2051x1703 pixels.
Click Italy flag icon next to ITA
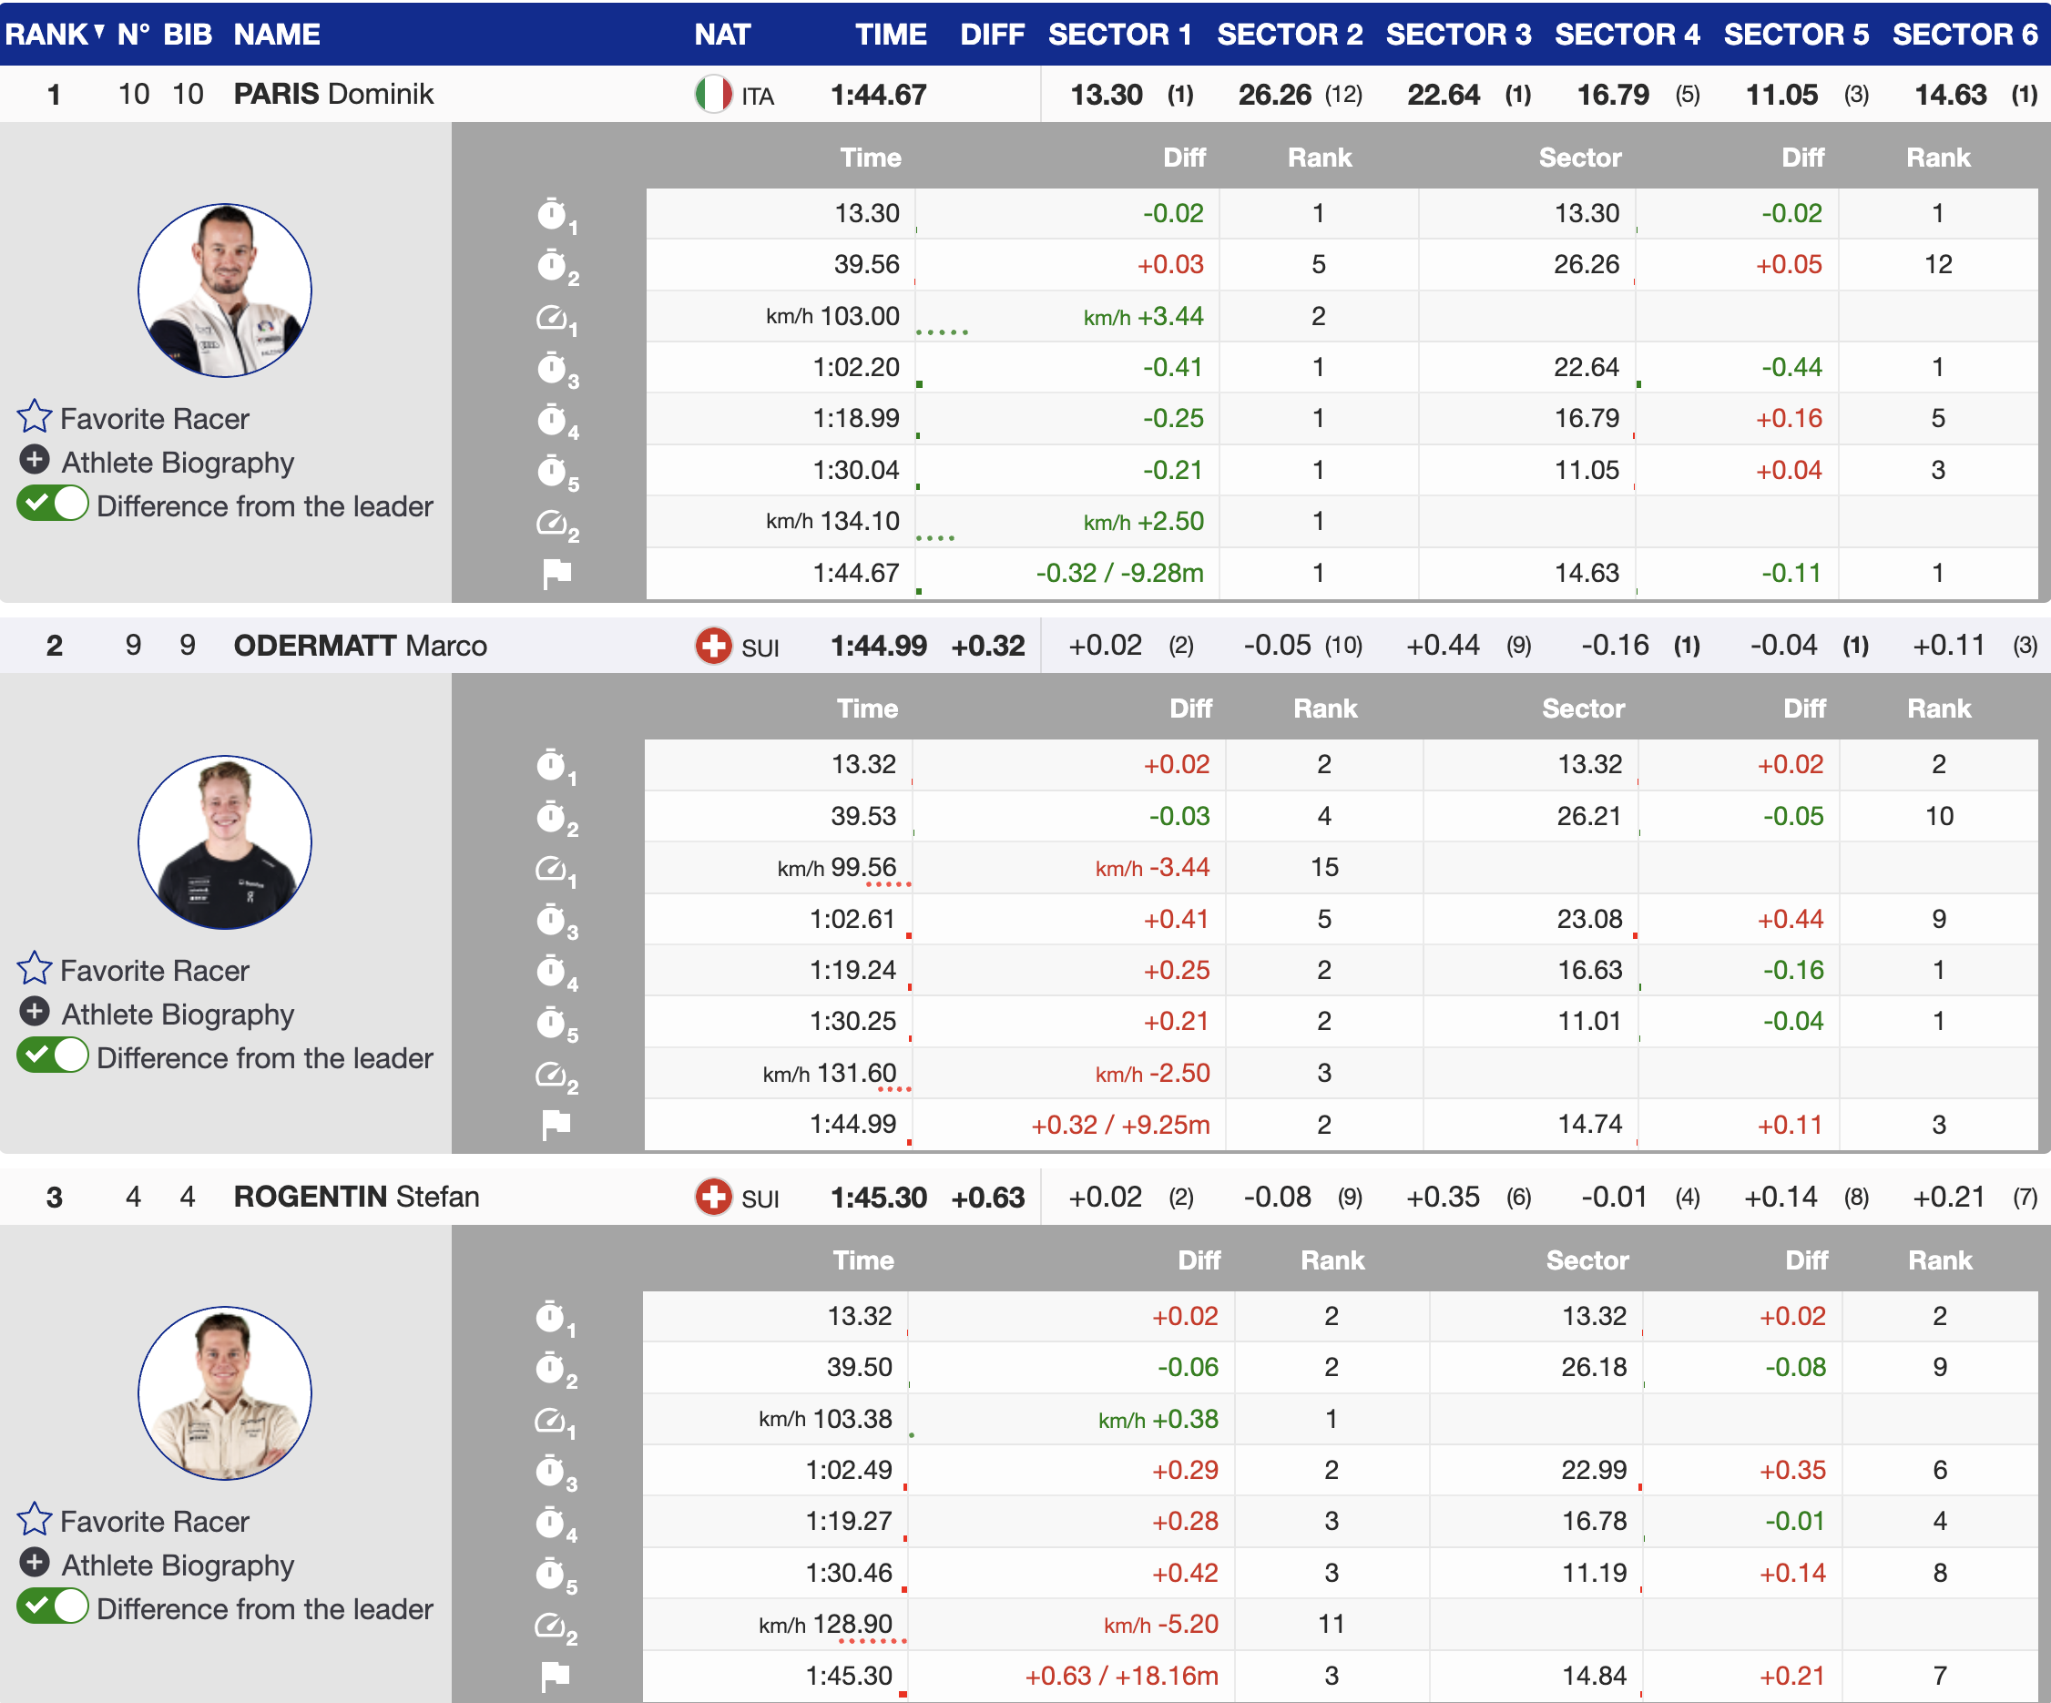coord(713,95)
